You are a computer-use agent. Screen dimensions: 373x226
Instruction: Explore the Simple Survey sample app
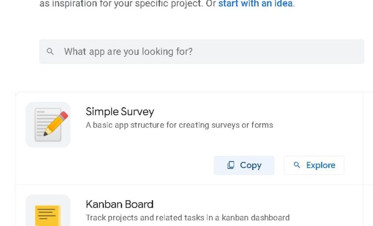pos(314,165)
